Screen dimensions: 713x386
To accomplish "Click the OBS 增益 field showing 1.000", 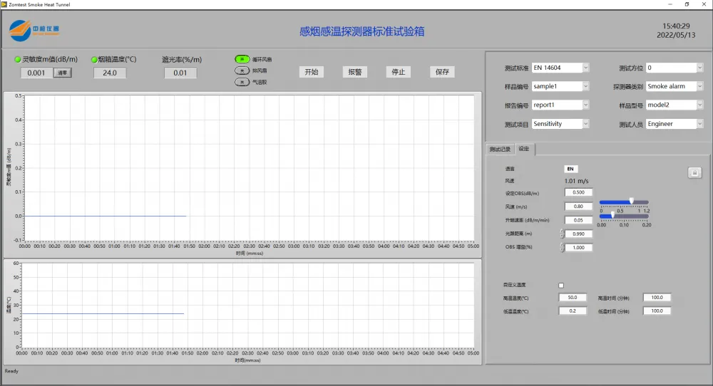I will 578,248.
